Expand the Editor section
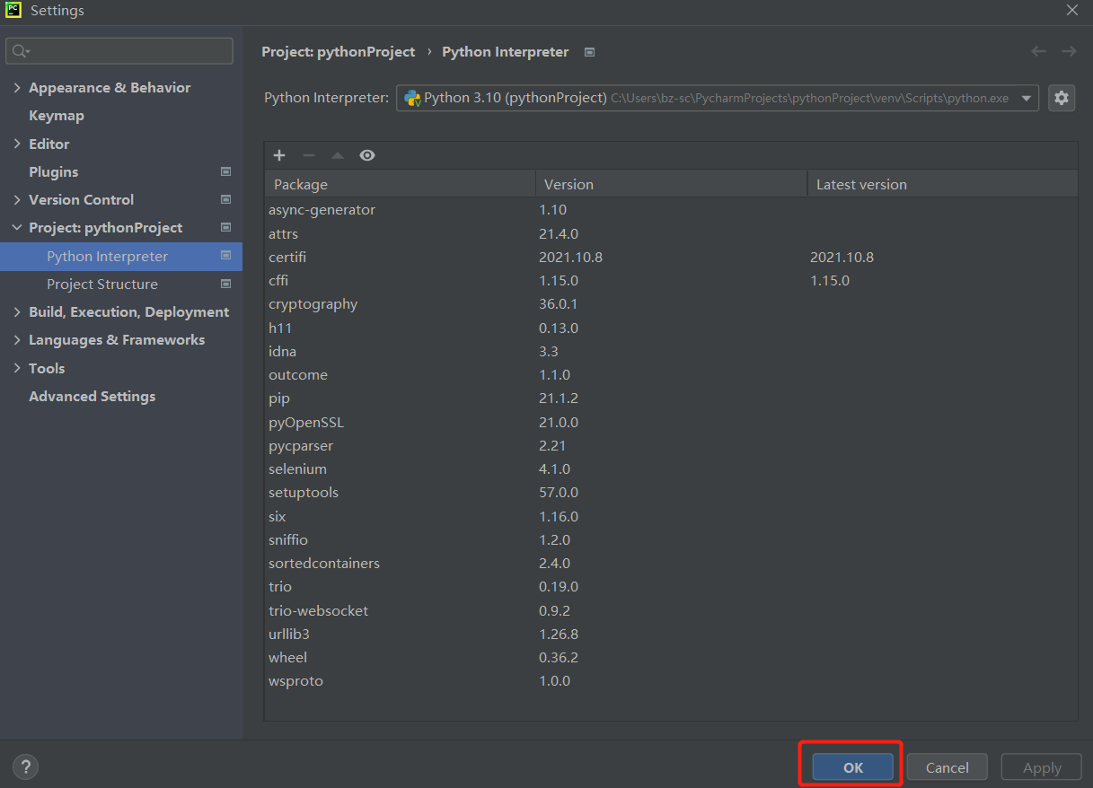The width and height of the screenshot is (1093, 788). [x=17, y=144]
